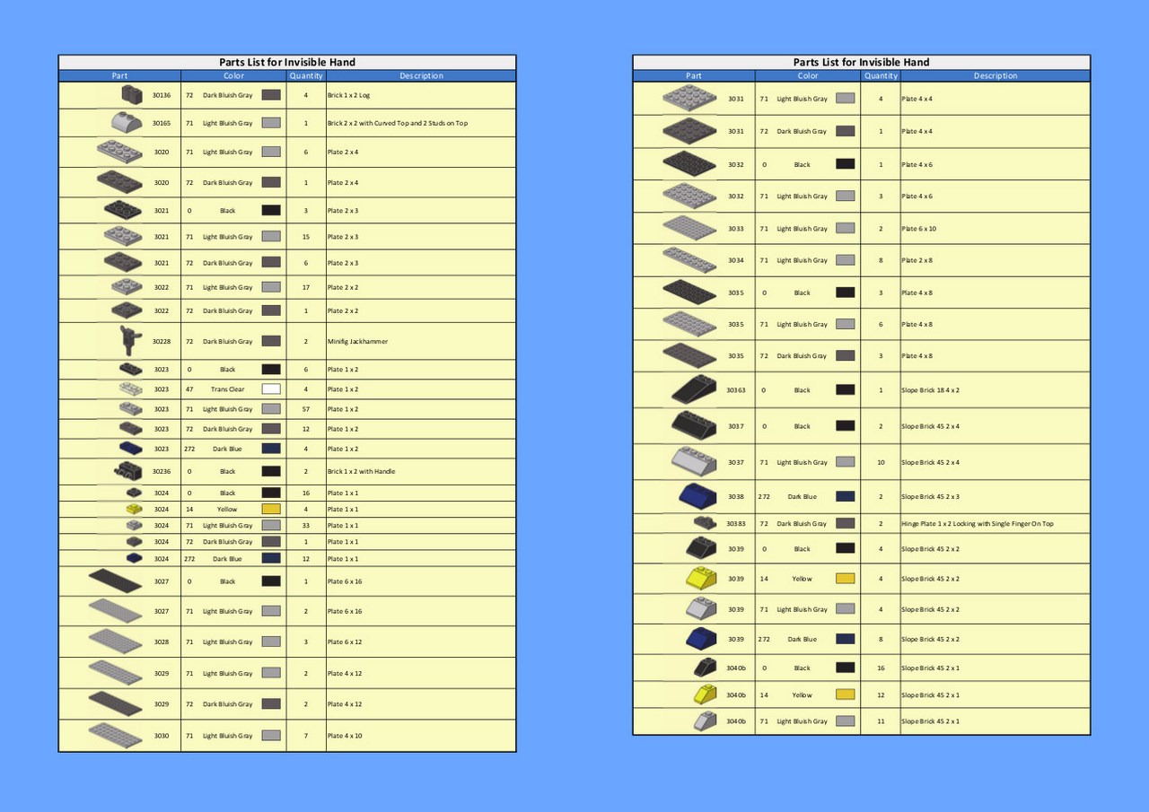Click the Minifig Jackhammer part image
Viewport: 1149px width, 812px height.
click(131, 341)
